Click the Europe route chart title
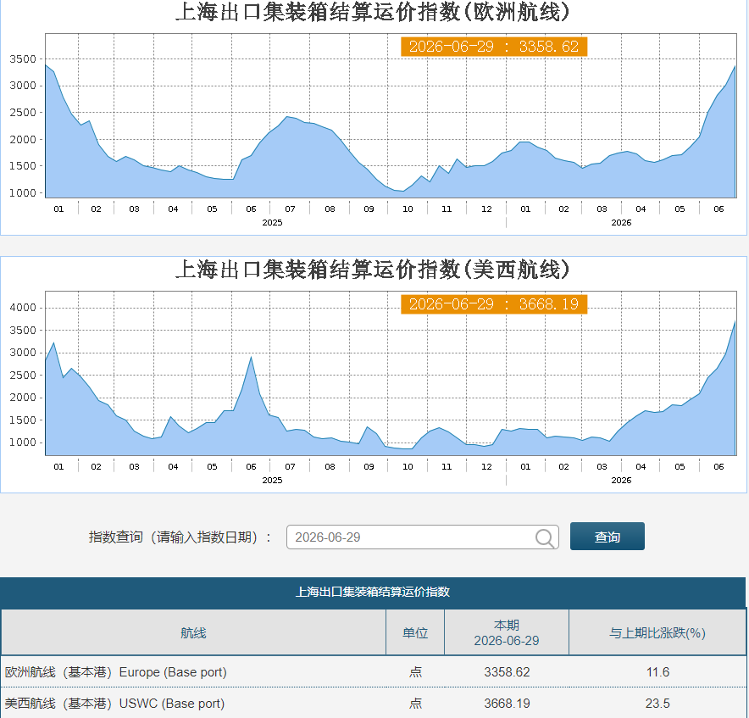 373,12
